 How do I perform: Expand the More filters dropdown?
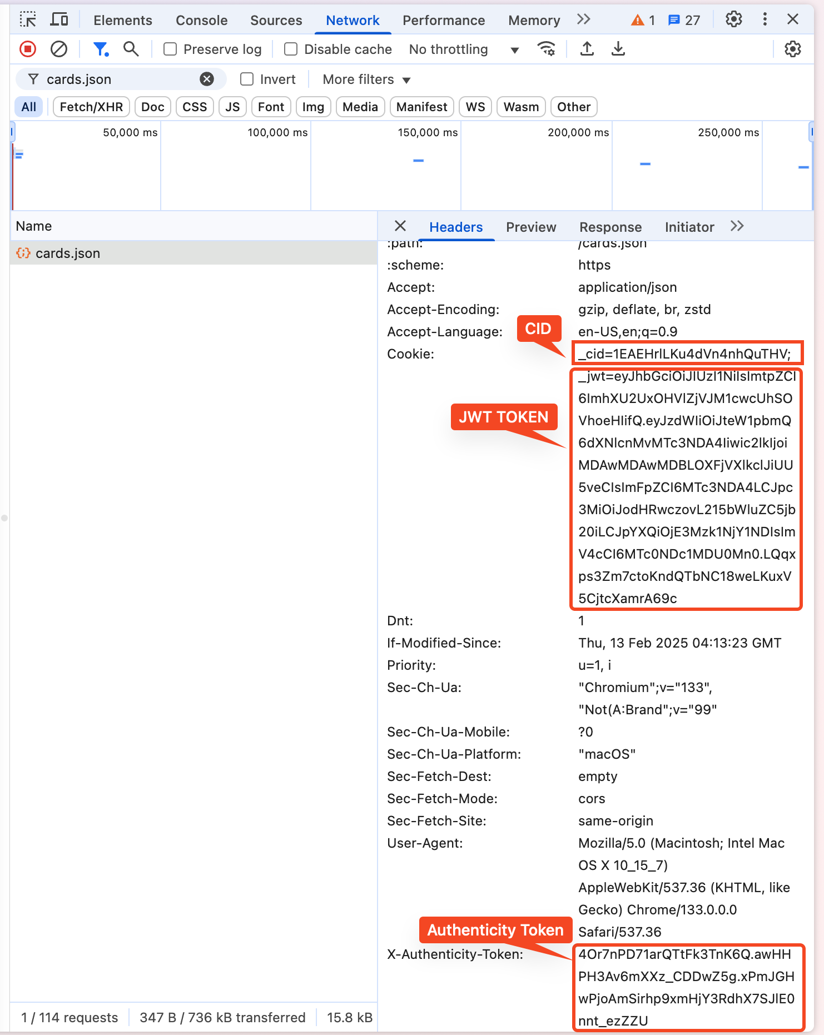point(366,79)
